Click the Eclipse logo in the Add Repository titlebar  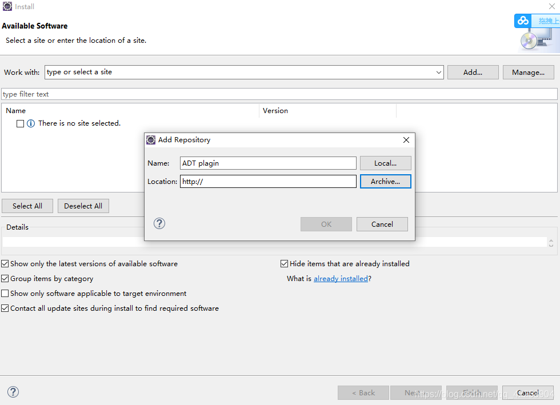click(150, 139)
